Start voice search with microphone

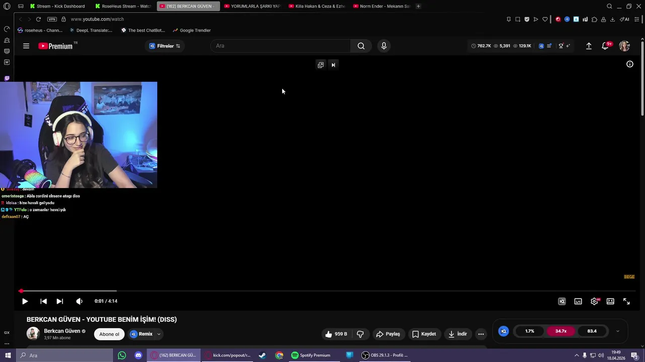point(384,46)
